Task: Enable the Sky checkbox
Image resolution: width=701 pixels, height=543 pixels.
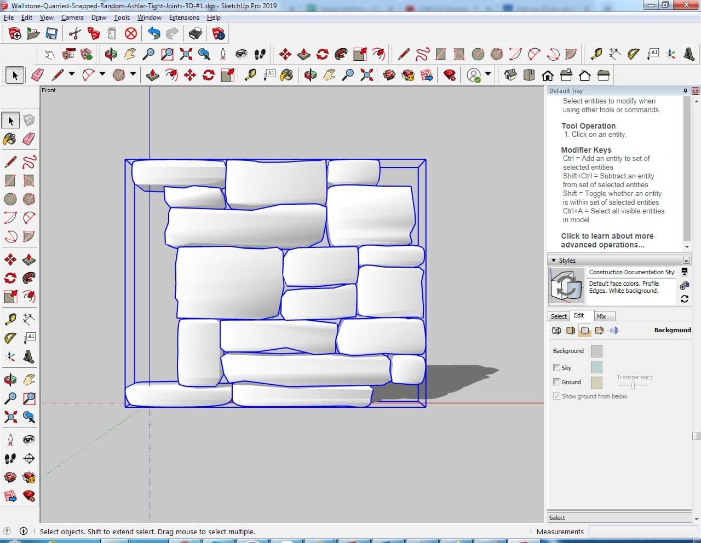Action: (x=556, y=368)
